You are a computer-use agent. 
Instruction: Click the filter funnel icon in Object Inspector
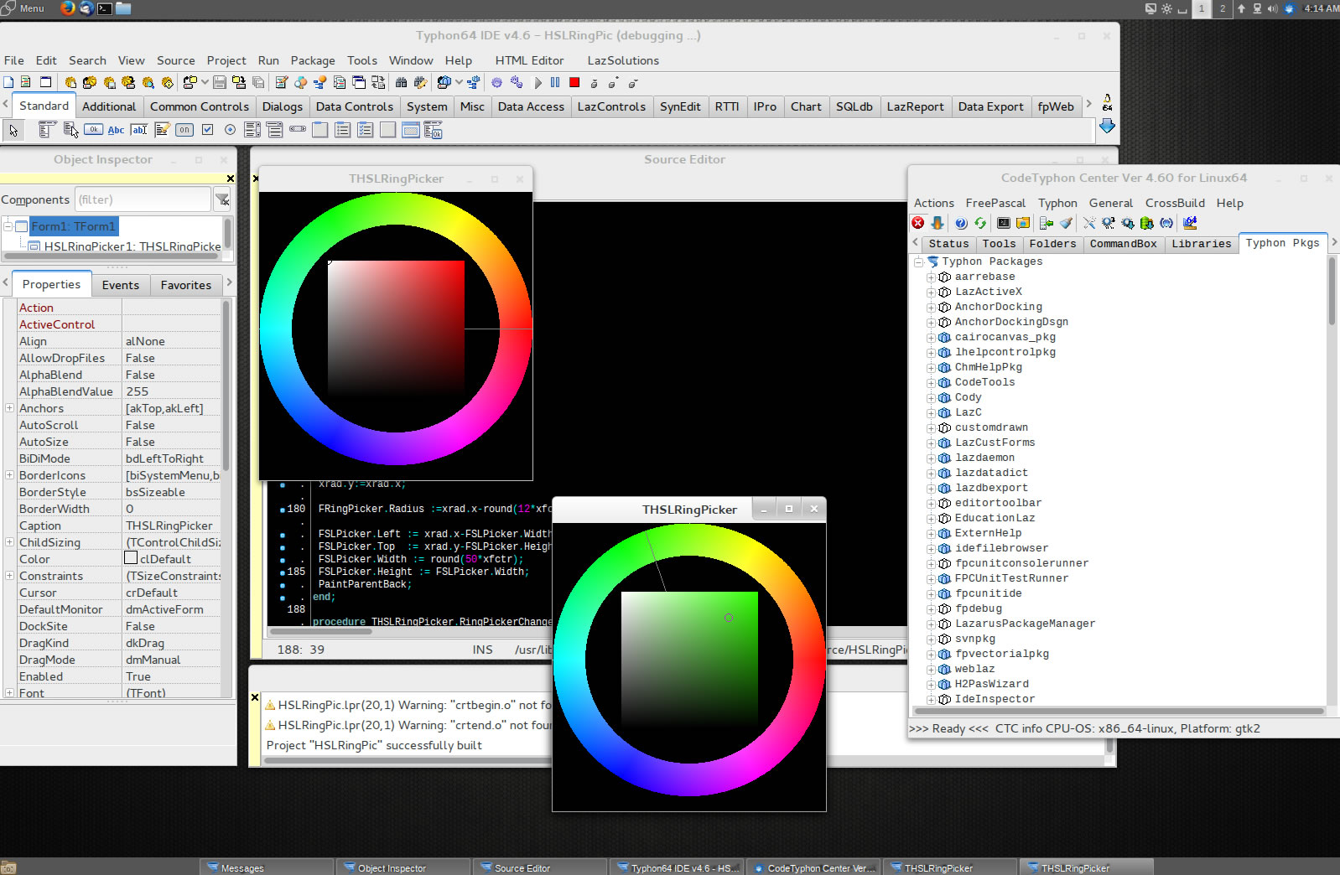click(x=222, y=199)
